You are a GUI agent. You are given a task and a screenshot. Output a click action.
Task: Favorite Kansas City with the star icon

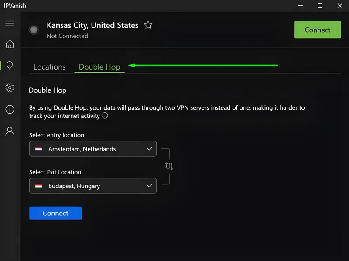coord(148,25)
